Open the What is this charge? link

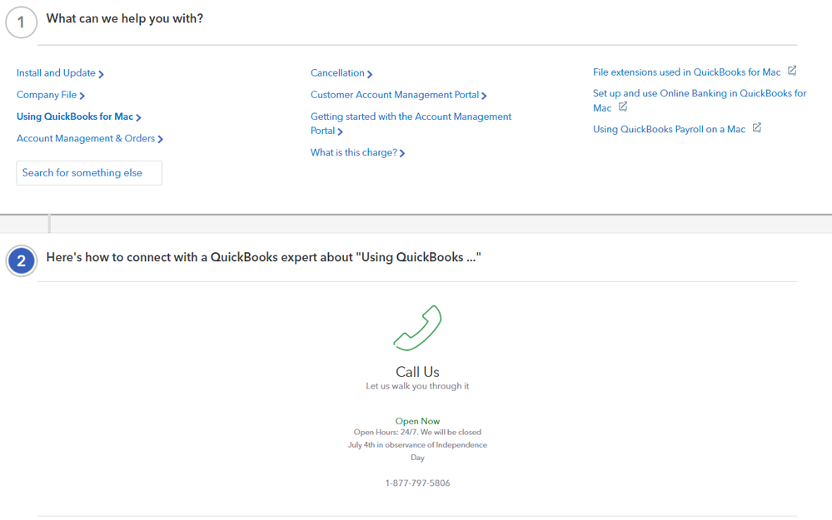357,153
